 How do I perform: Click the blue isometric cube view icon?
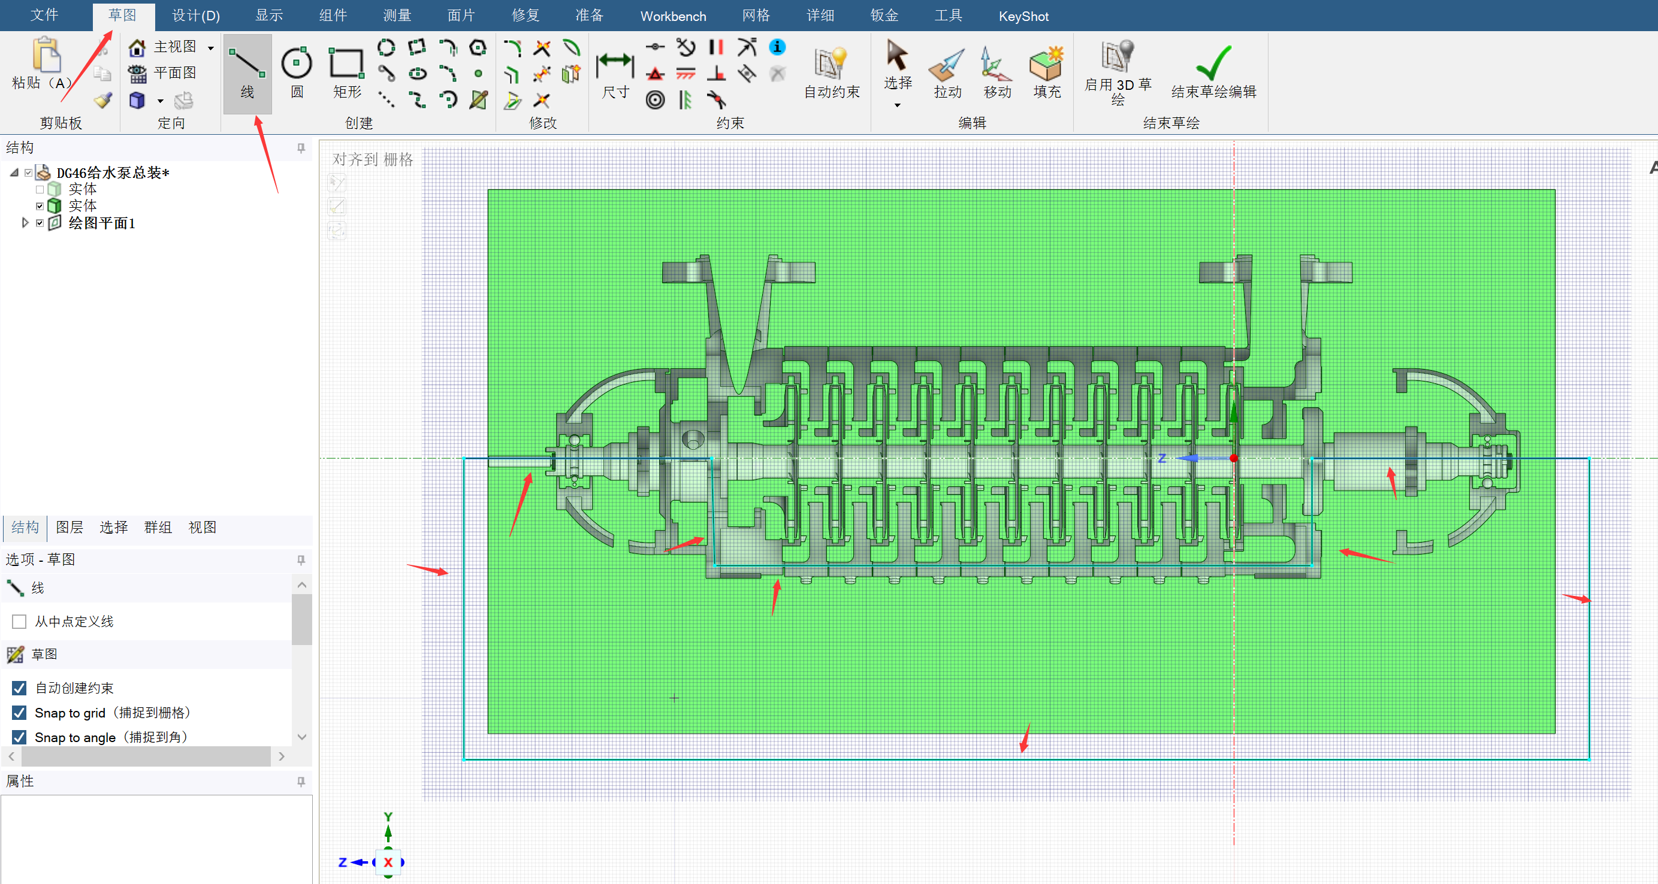point(137,101)
